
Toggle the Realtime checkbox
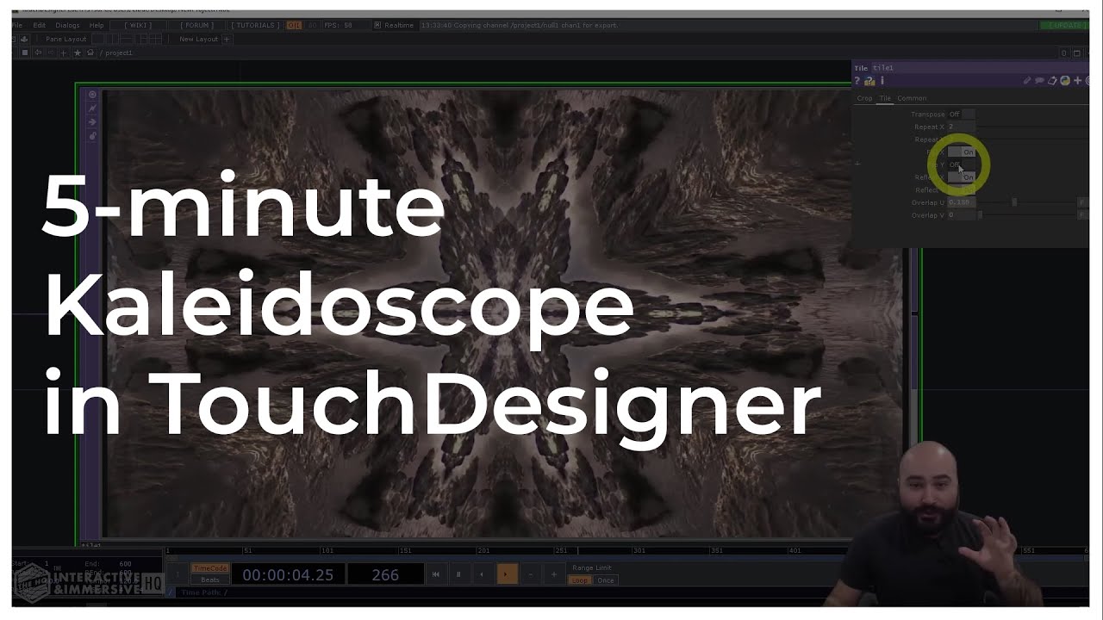377,25
